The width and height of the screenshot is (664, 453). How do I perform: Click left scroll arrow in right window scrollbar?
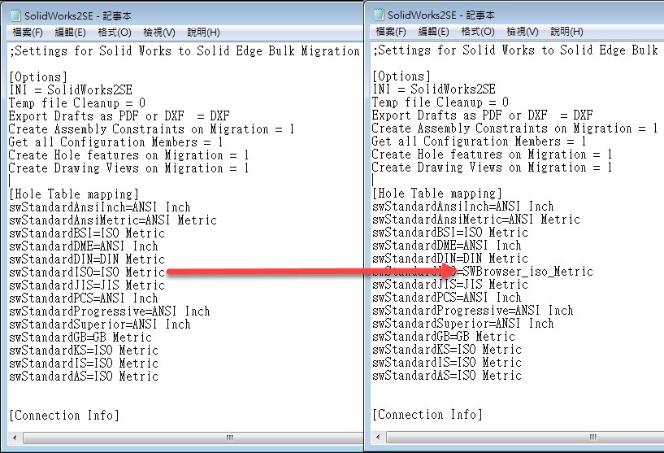(x=378, y=437)
